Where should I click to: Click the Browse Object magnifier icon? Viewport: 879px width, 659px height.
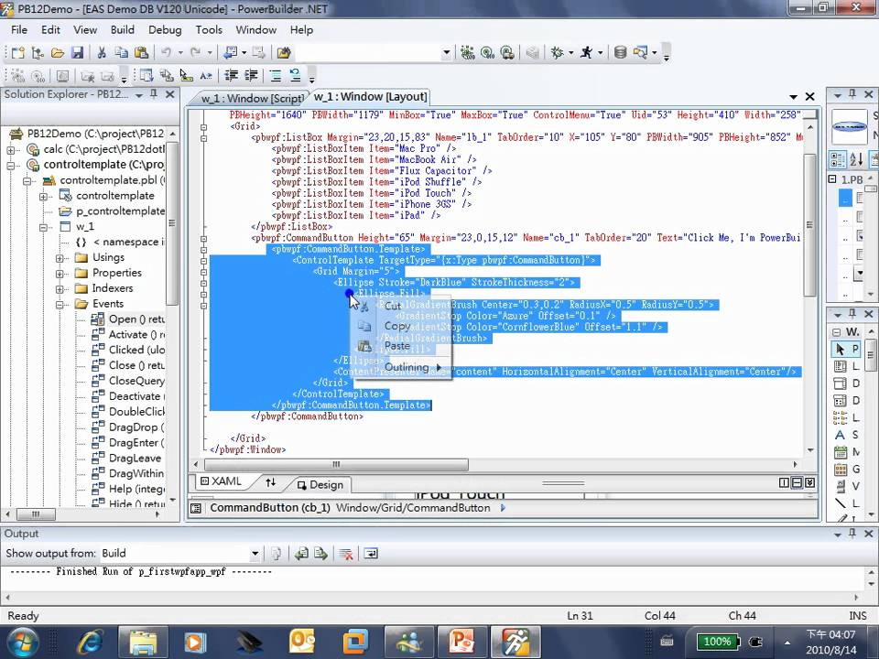click(640, 53)
